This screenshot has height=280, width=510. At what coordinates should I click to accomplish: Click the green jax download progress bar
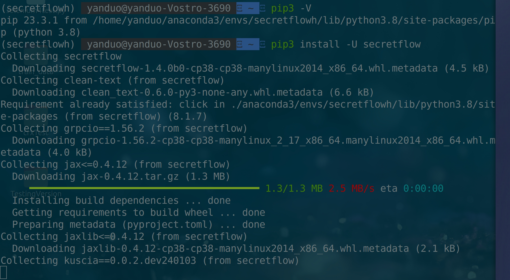pyautogui.click(x=144, y=188)
